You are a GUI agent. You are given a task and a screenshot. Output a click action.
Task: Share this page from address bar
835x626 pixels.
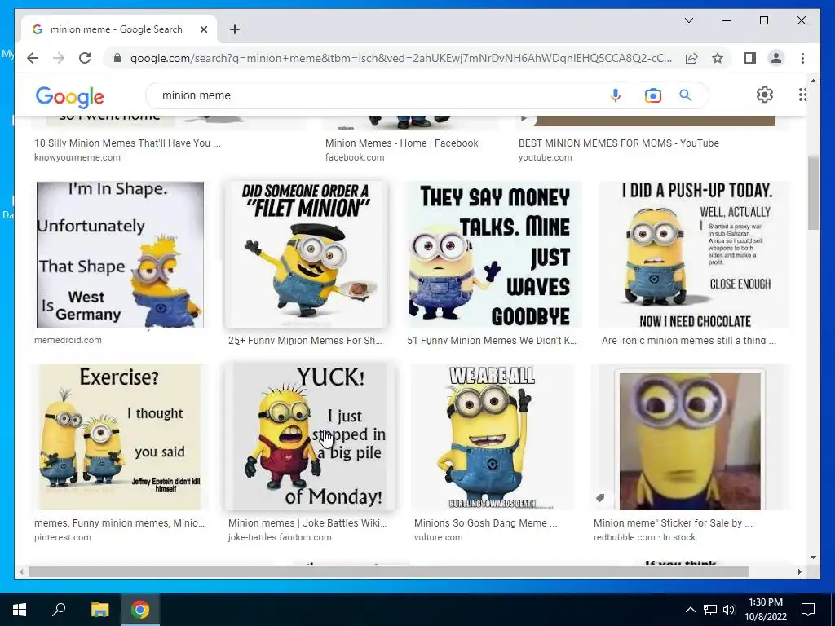[x=691, y=58]
